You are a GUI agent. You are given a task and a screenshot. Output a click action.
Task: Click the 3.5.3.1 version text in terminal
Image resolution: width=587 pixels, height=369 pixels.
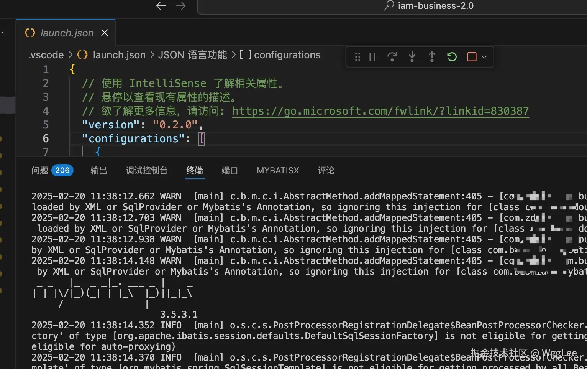179,315
